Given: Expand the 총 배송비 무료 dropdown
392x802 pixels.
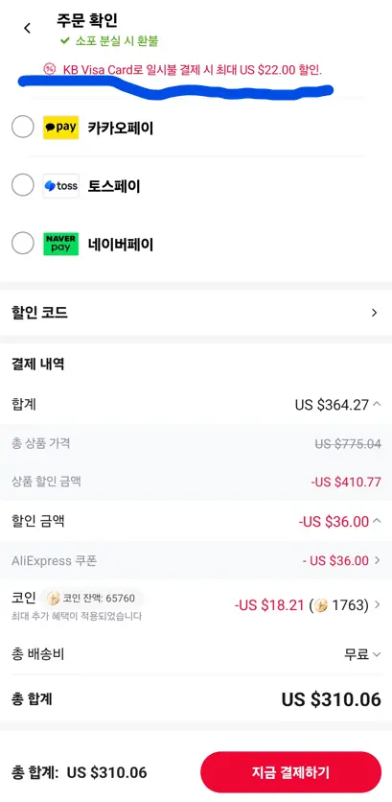Looking at the screenshot, I should click(377, 654).
